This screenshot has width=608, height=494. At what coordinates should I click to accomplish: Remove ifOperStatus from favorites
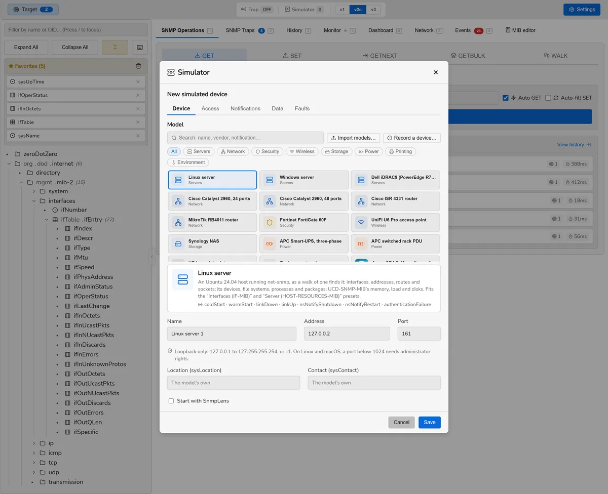pos(138,95)
